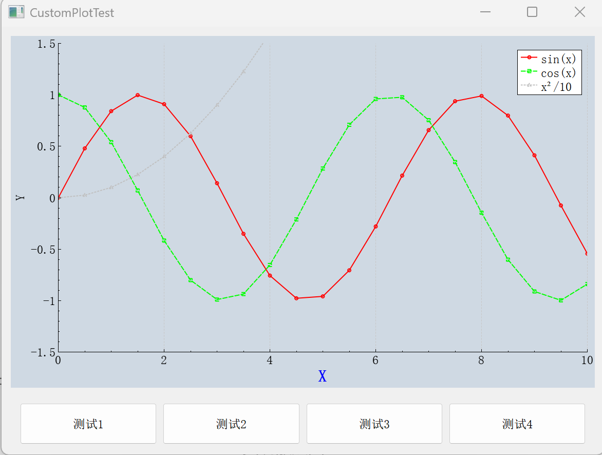The height and width of the screenshot is (455, 602).
Task: Click the 0.5 tick label on Y axis
Action: tap(46, 147)
